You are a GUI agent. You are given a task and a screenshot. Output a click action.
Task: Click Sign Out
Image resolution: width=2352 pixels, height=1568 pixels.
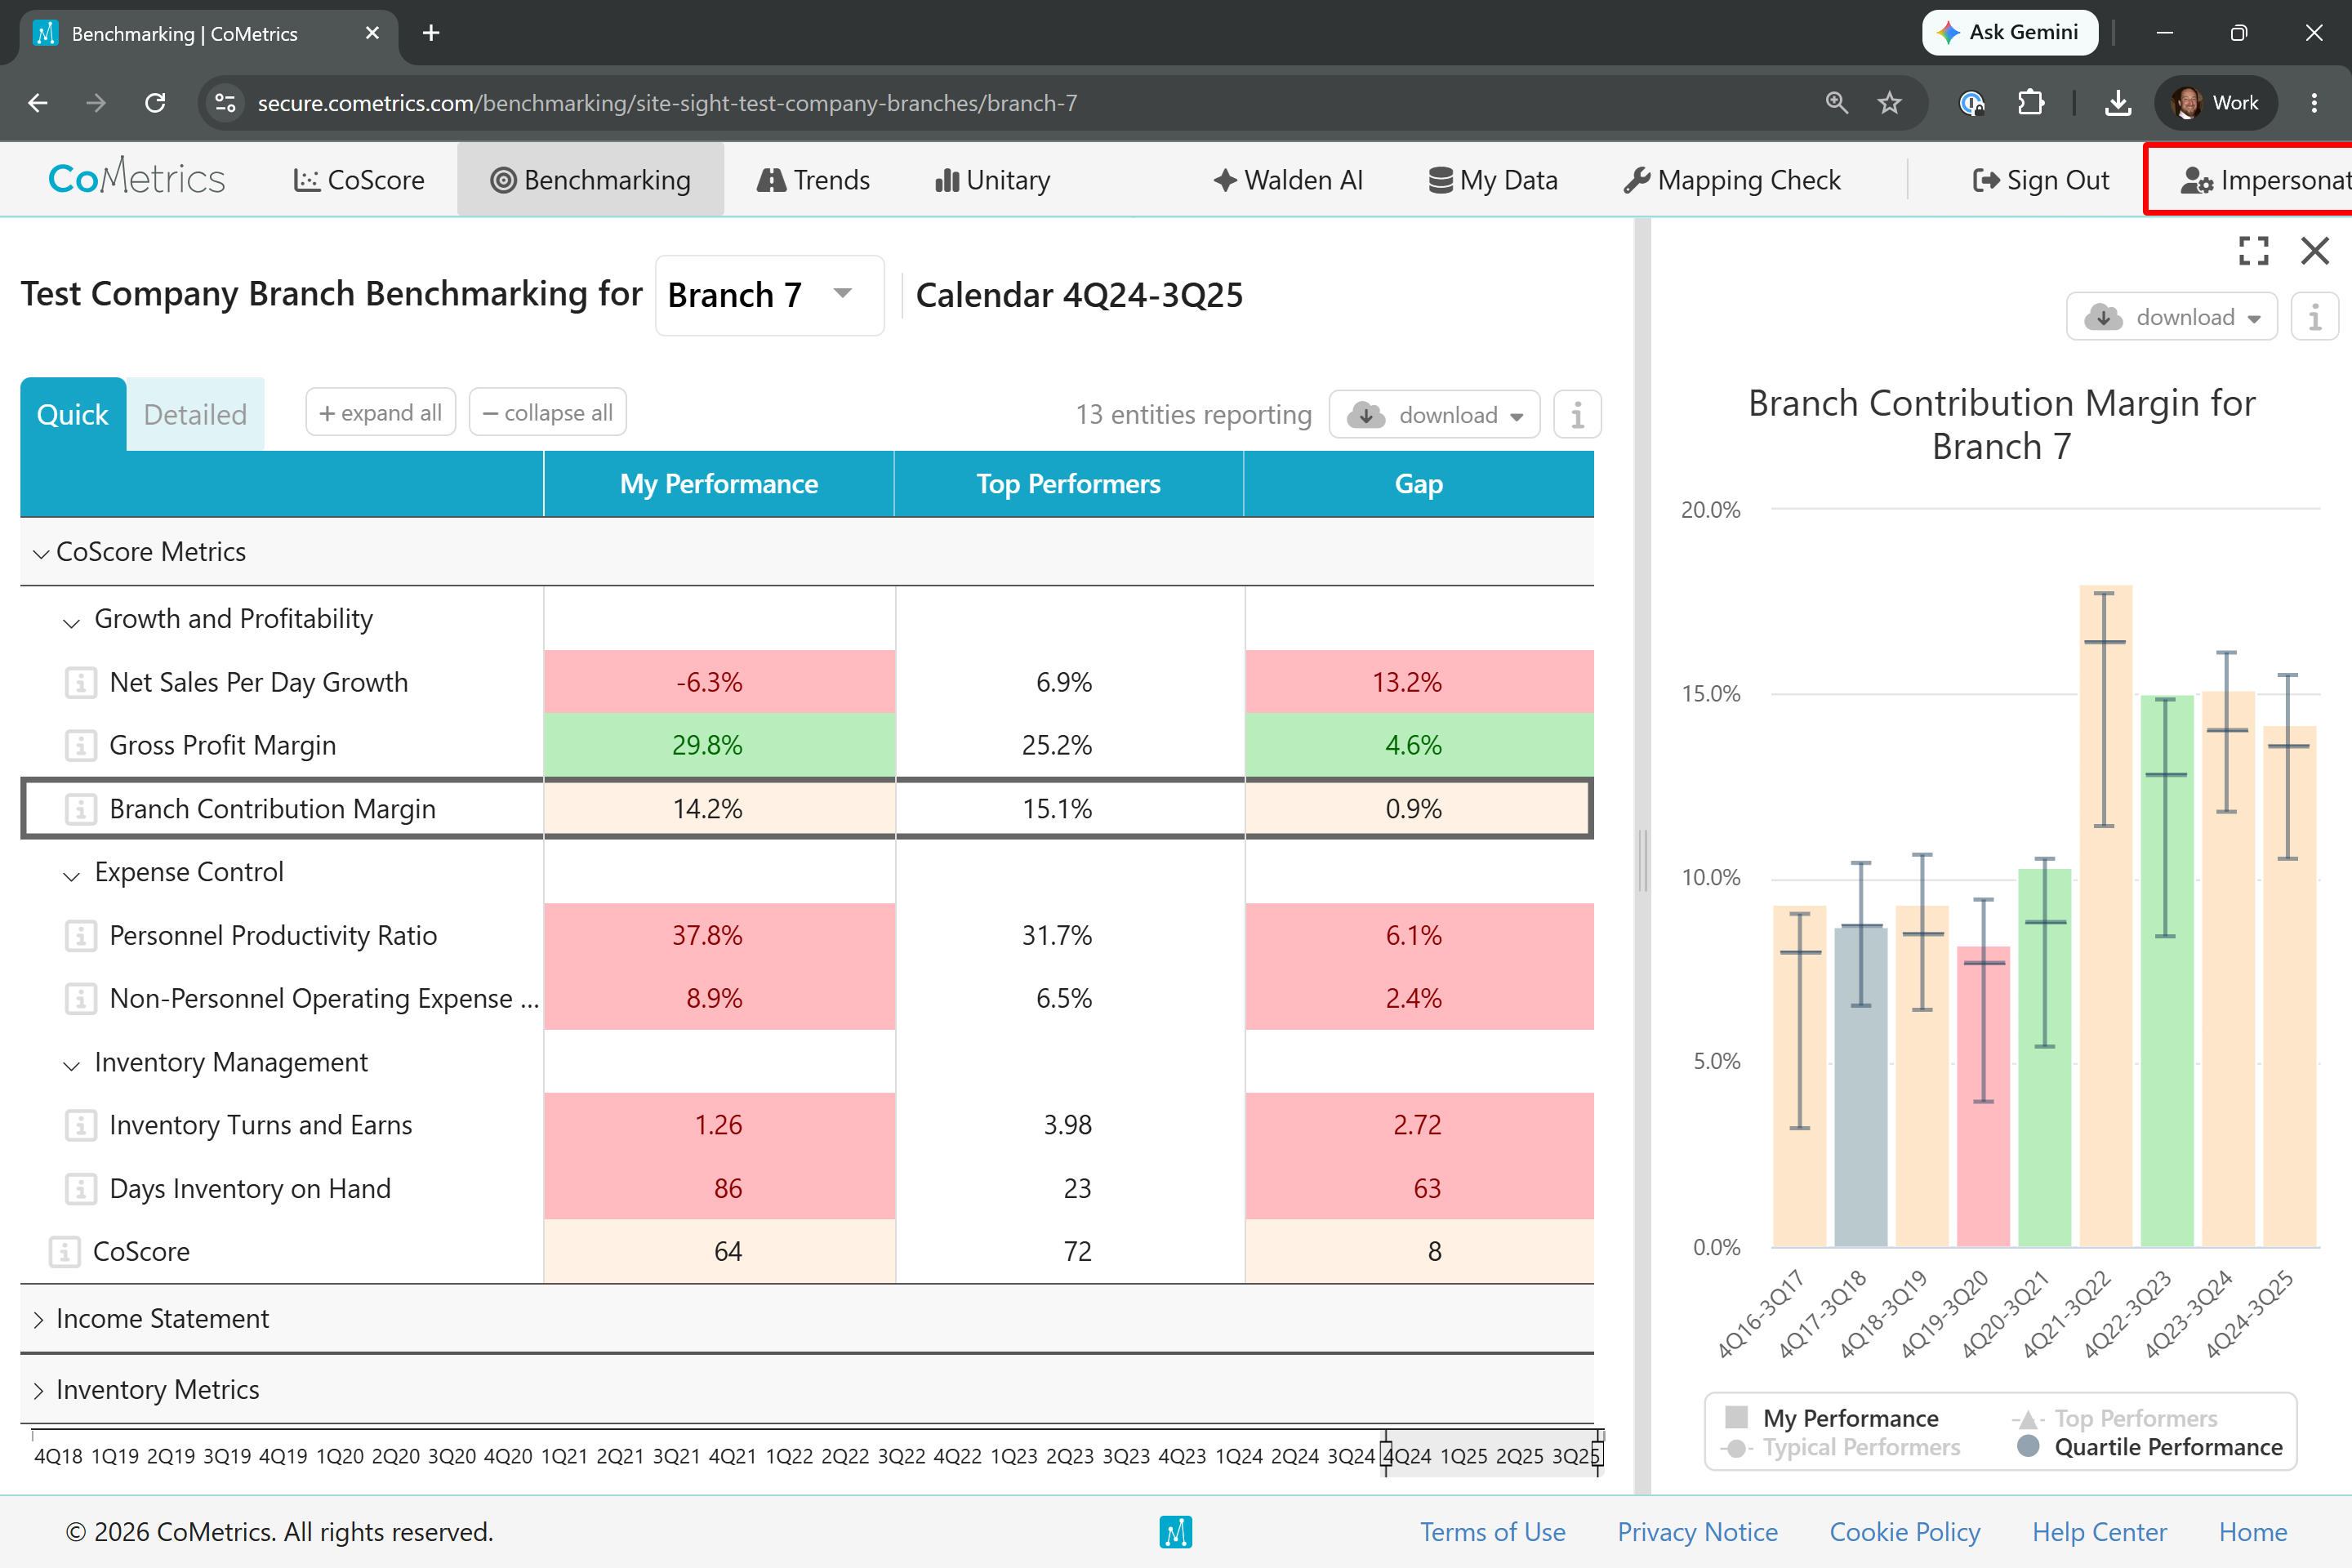tap(2041, 180)
